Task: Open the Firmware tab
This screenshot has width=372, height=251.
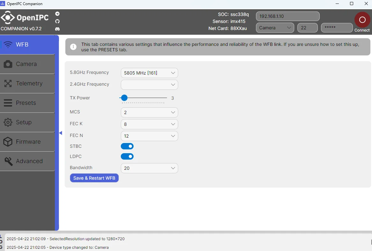Action: 27,142
